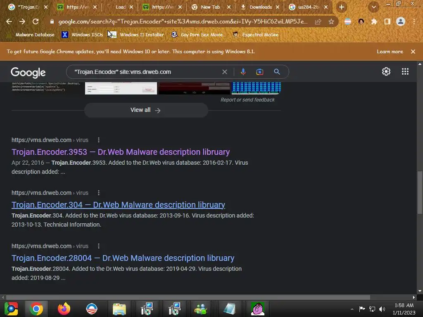Image resolution: width=423 pixels, height=317 pixels.
Task: Open the Windows ISOs bookmark
Action: pyautogui.click(x=83, y=35)
